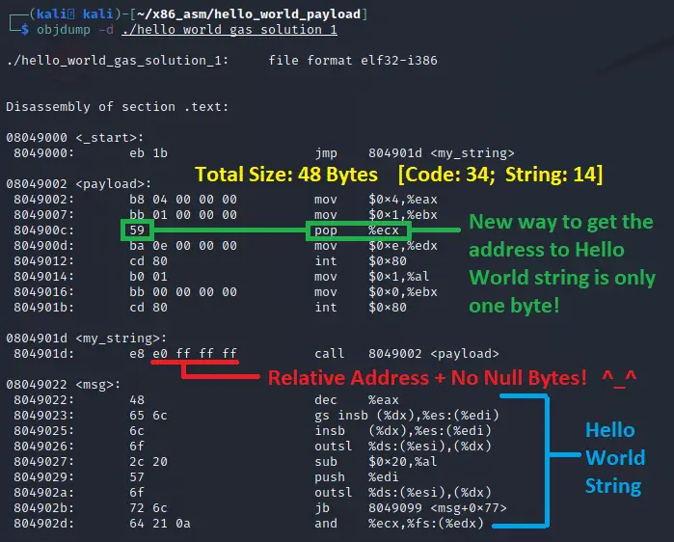
Task: Click address '804900c:'
Action: point(43,230)
